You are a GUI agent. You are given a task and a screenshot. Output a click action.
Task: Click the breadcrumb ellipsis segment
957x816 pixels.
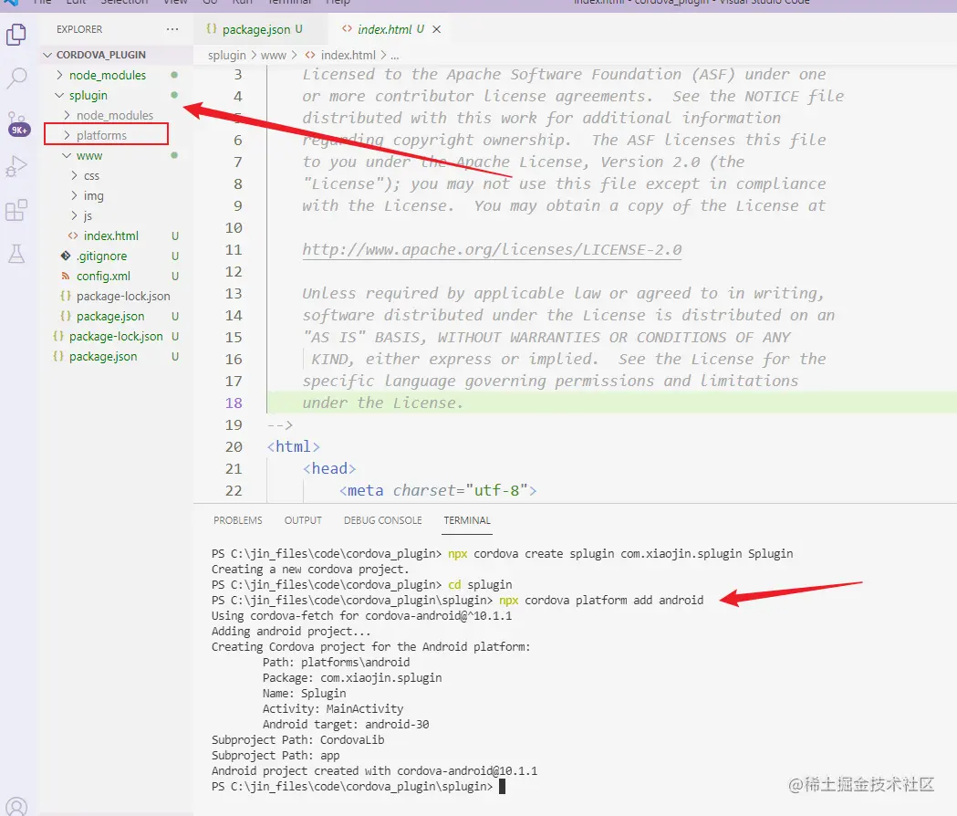pyautogui.click(x=395, y=56)
